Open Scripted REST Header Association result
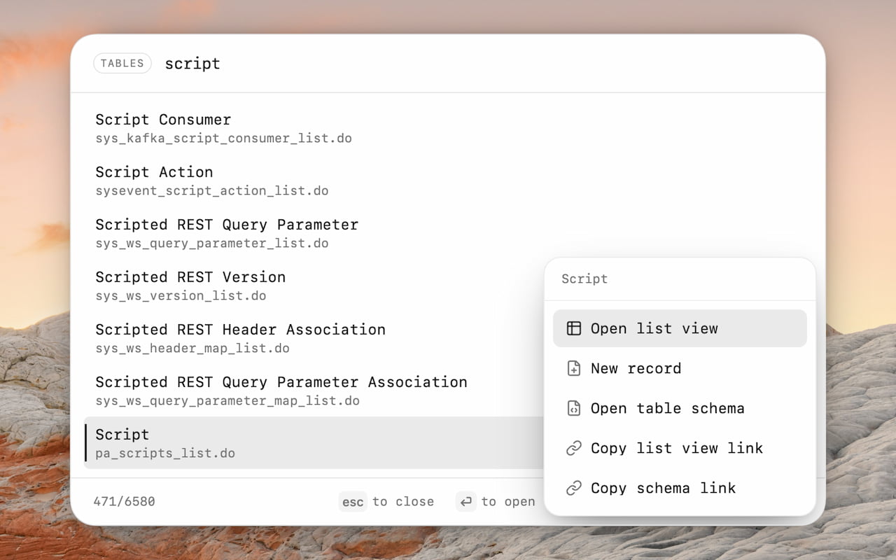The height and width of the screenshot is (560, 896). click(314, 338)
